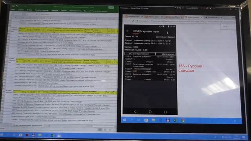Click the floppy disk icon in the outer taskbar
The height and width of the screenshot is (141, 251).
pyautogui.click(x=33, y=135)
